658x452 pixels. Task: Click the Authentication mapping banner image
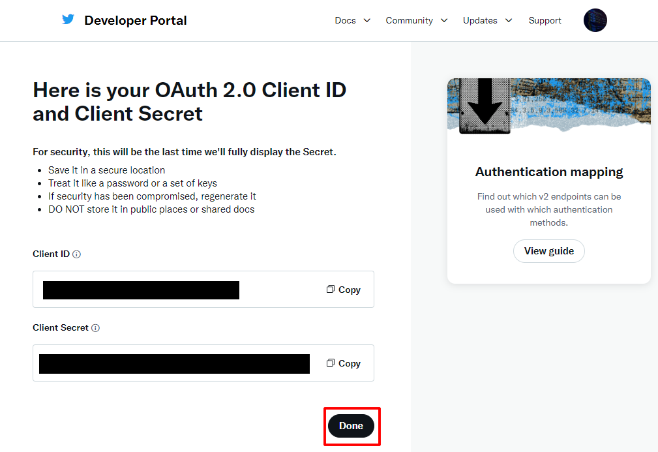[x=549, y=106]
